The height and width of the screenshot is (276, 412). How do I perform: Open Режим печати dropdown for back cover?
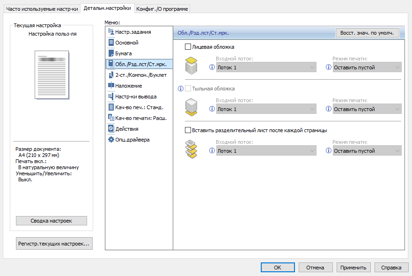pyautogui.click(x=367, y=109)
